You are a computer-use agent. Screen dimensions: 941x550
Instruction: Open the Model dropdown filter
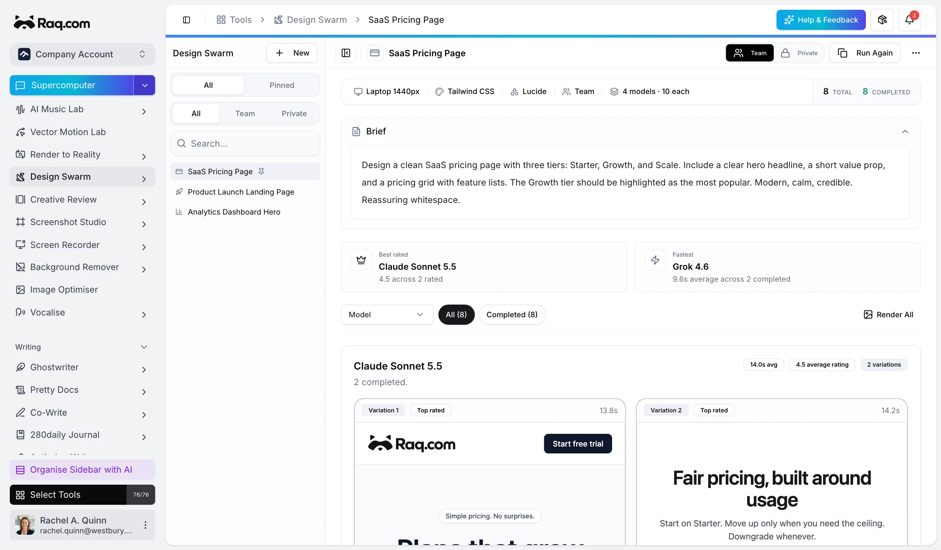coord(387,315)
